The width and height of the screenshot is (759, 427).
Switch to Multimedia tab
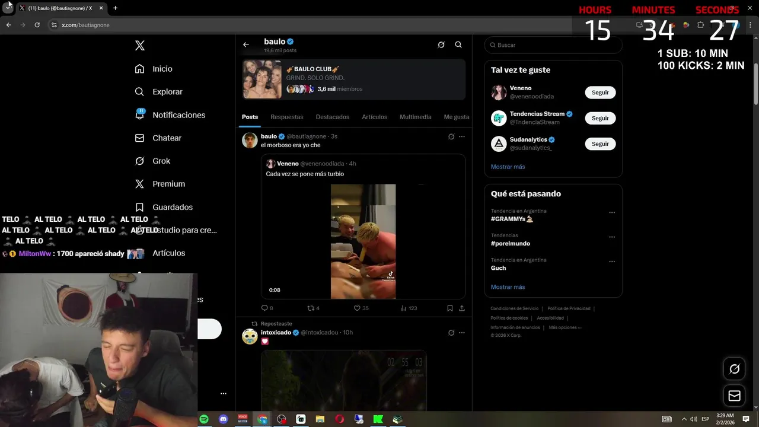click(416, 117)
